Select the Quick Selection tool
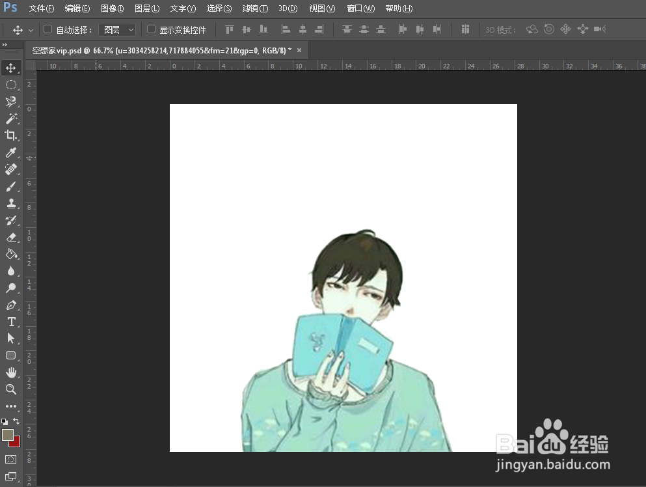This screenshot has height=487, width=646. (11, 102)
